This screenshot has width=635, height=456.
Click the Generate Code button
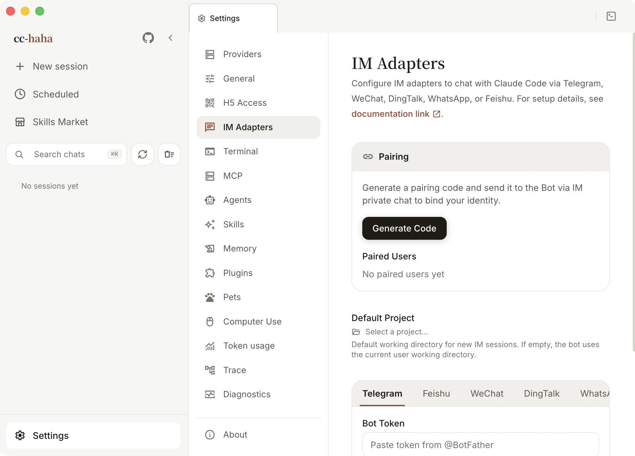point(404,228)
